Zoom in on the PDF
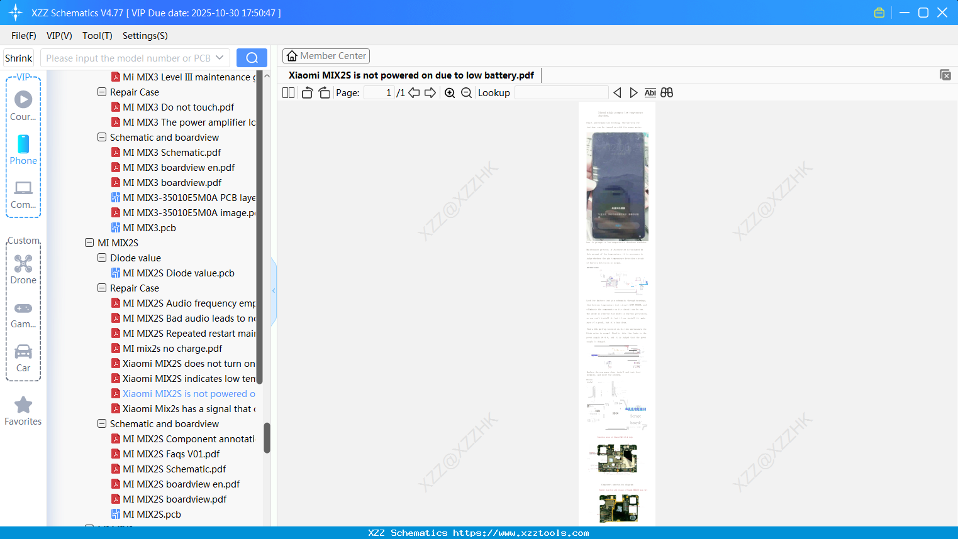Screen dimensions: 958x539 coord(450,92)
